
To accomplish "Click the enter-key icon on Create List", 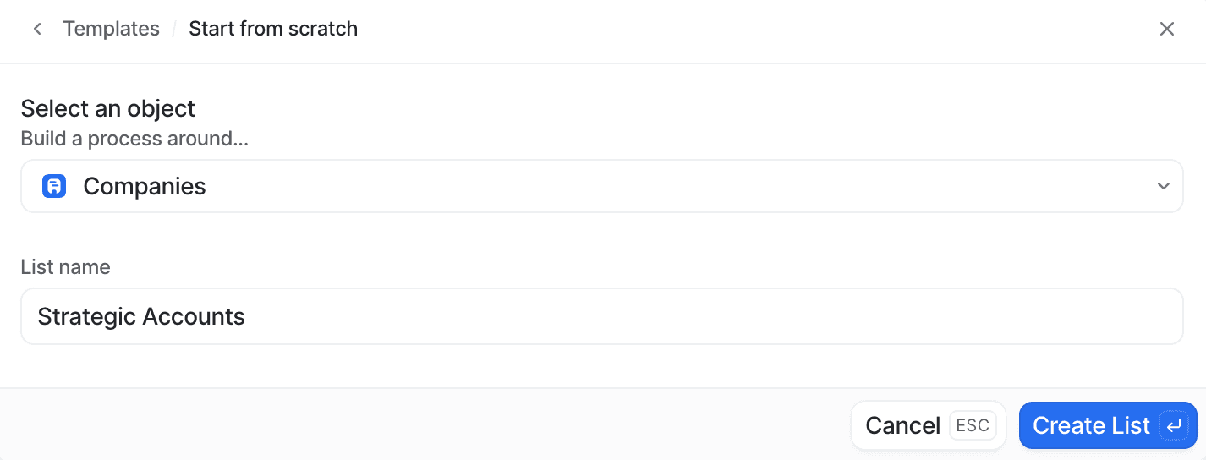I will click(1174, 426).
